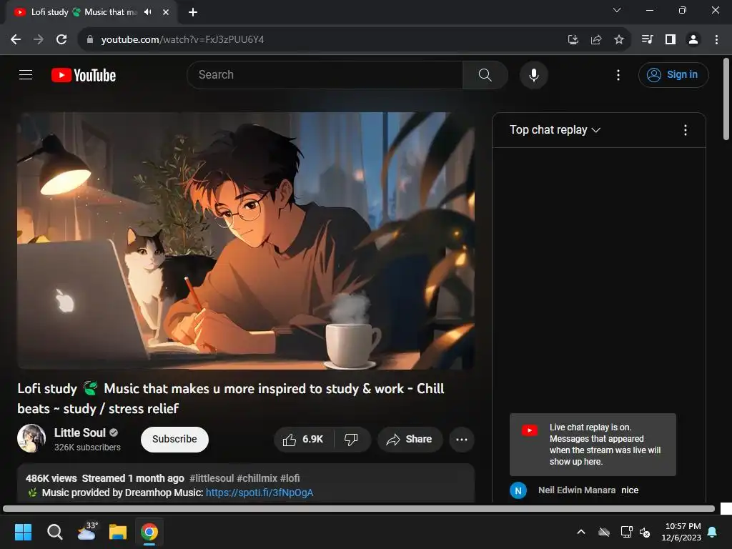Click the #lofi hashtag
The width and height of the screenshot is (732, 549).
pos(290,478)
